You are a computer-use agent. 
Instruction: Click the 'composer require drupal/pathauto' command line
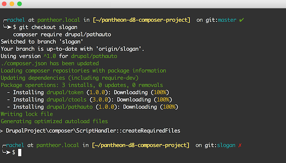click(62, 34)
